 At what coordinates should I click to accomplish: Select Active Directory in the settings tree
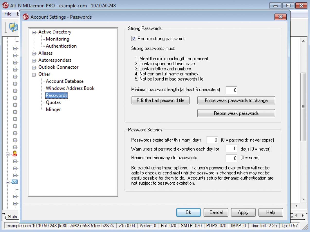[55, 32]
